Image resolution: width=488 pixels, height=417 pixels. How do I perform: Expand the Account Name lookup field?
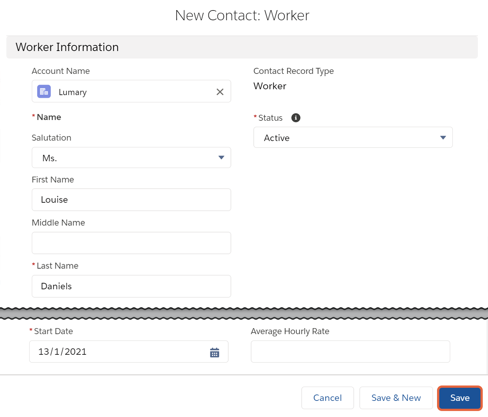click(131, 91)
